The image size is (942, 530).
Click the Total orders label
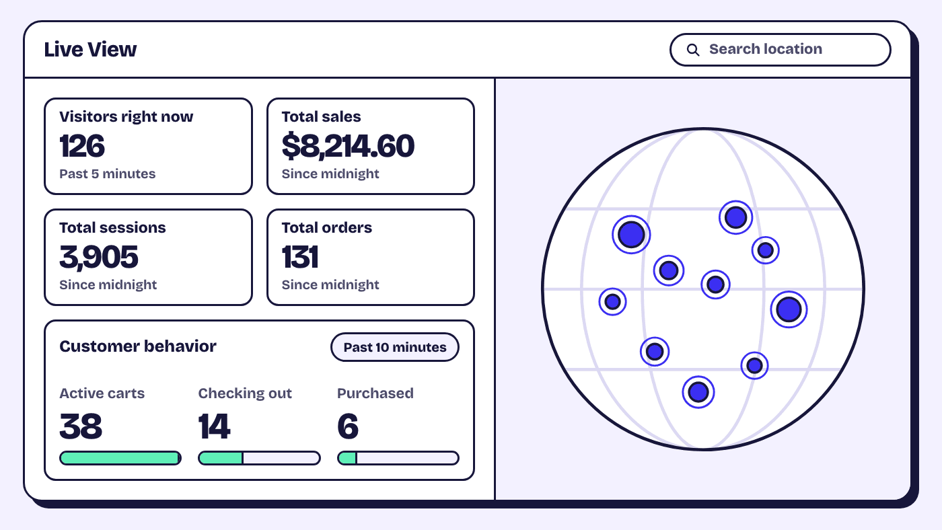[327, 228]
